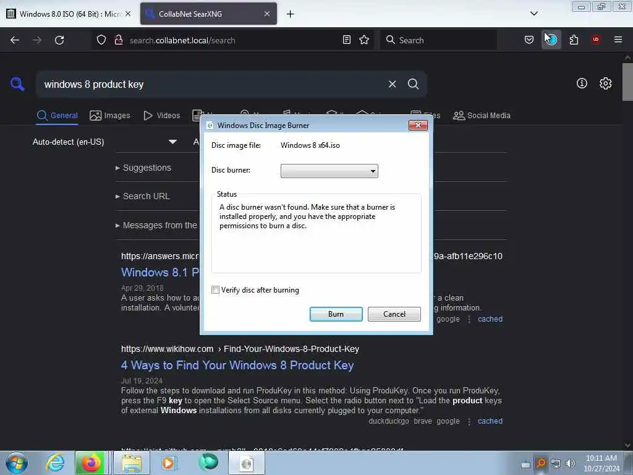Image resolution: width=633 pixels, height=475 pixels.
Task: Open 4 Ways to Find Your Windows 8 Product Key
Action: click(237, 365)
